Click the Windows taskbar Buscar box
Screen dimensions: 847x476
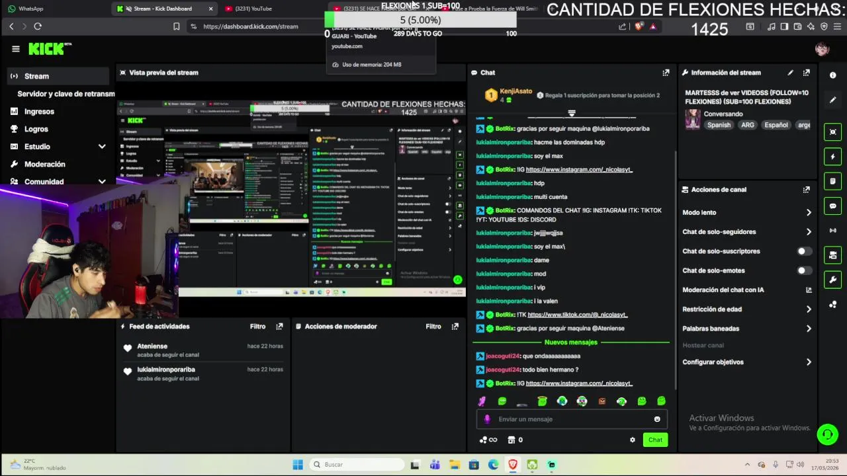pos(357,465)
